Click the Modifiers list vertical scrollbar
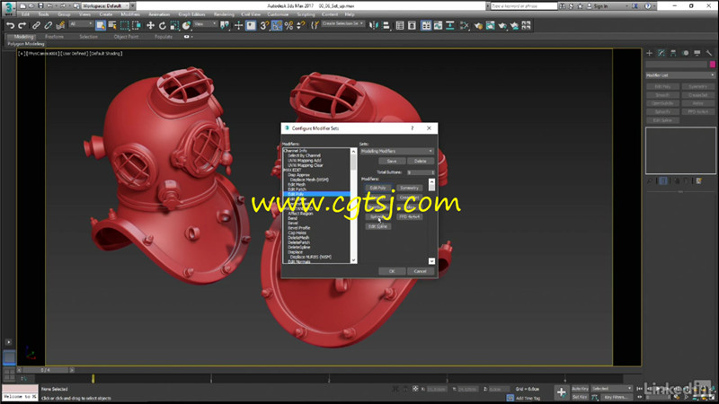 tap(353, 206)
